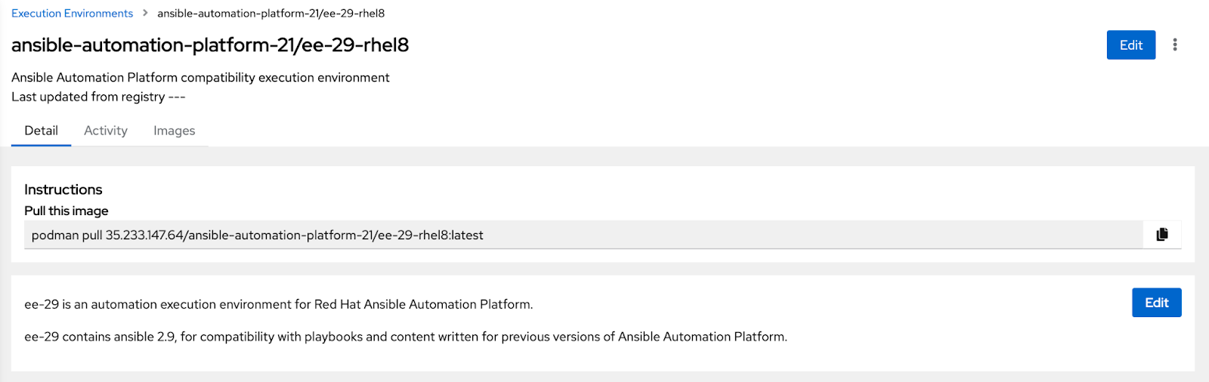1209x382 pixels.
Task: Edit the ee-29 readme description
Action: click(x=1156, y=303)
